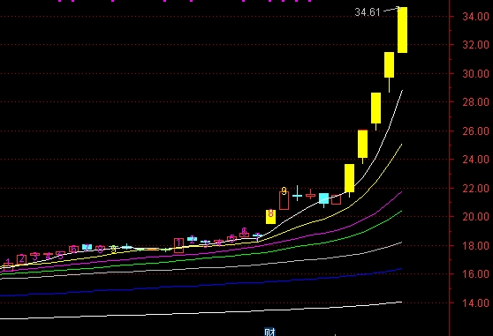Click the red box candle labeled 2 at far left
The image size is (493, 336).
point(21,259)
